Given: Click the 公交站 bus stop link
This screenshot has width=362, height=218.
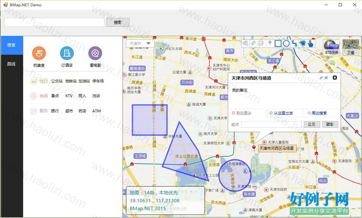Looking at the screenshot, I should coord(57,81).
